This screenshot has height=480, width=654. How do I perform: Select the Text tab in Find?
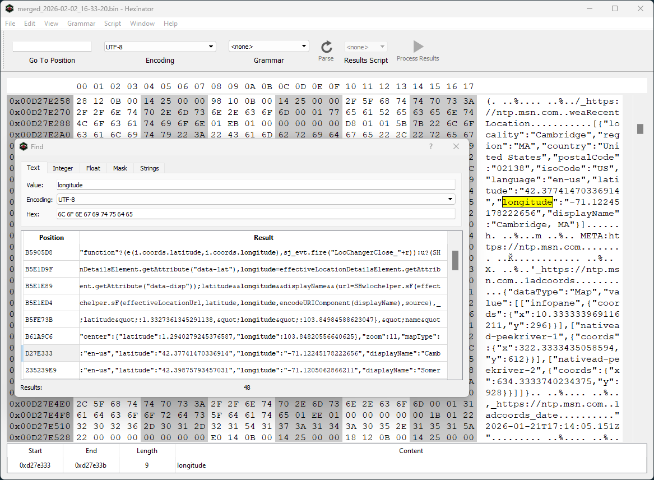tap(34, 168)
